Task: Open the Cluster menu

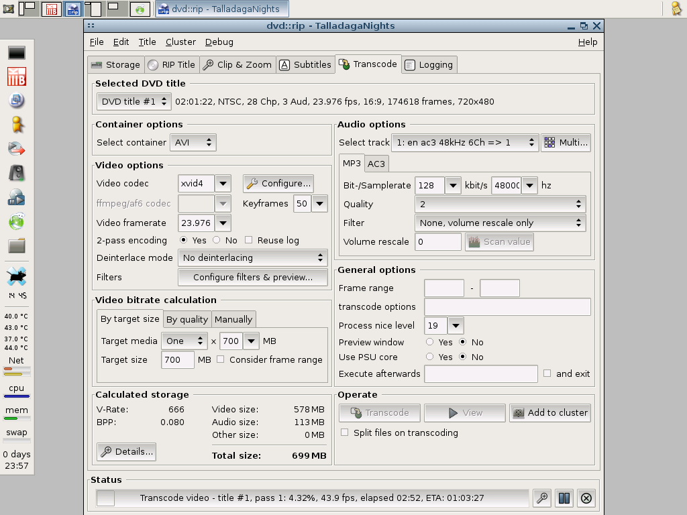Action: tap(180, 42)
